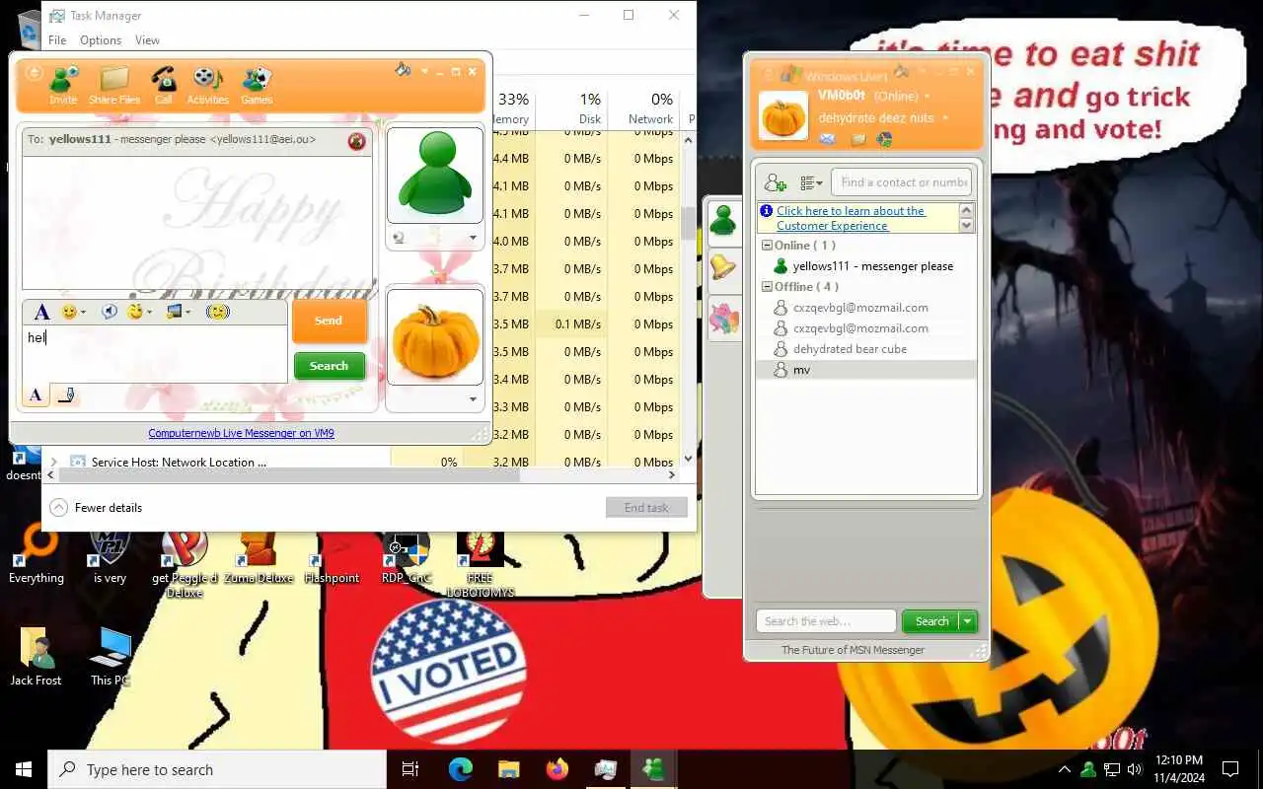Click Search button beside Search the web

pyautogui.click(x=930, y=621)
